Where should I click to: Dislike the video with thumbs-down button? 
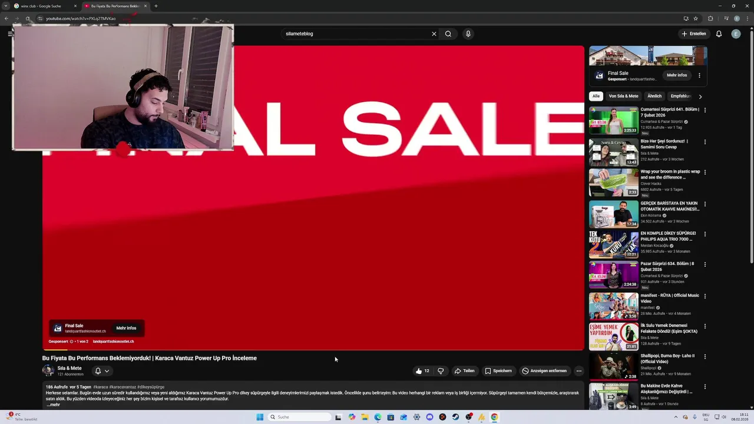(x=441, y=371)
